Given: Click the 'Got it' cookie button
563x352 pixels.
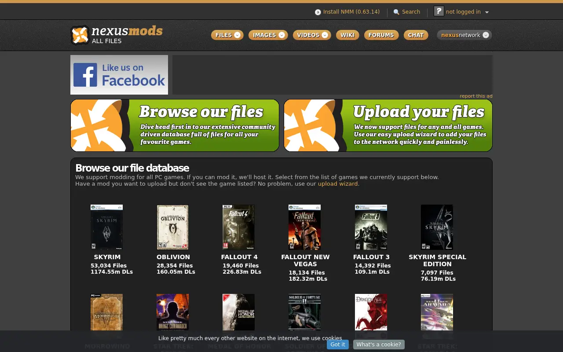Looking at the screenshot, I should (338, 345).
